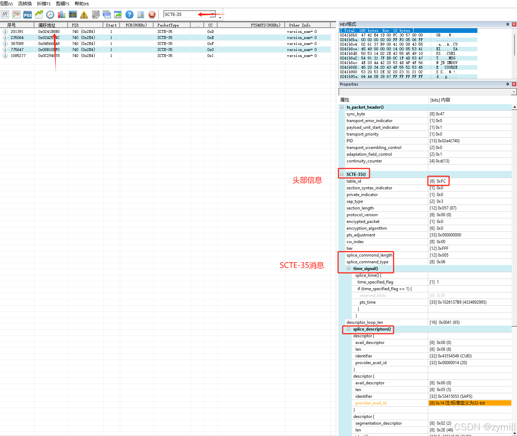Open the blue help question icon
This screenshot has height=436, width=517.
point(129,15)
